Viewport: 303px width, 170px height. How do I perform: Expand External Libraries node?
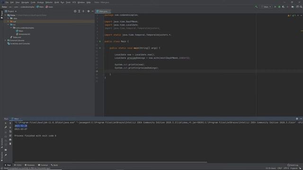(x=5, y=41)
